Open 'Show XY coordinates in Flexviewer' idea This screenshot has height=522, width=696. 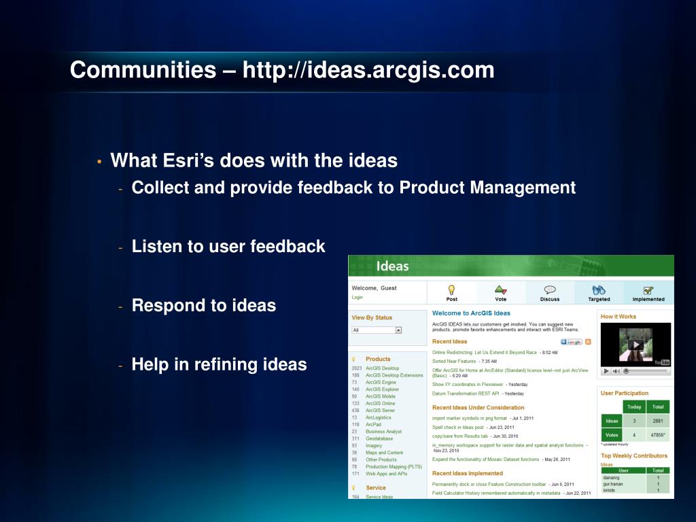click(x=468, y=385)
